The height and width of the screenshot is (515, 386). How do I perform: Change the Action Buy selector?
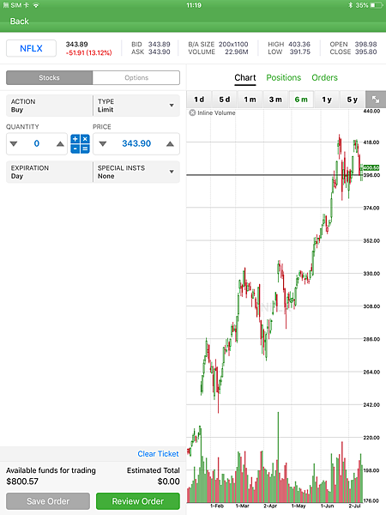(49, 106)
